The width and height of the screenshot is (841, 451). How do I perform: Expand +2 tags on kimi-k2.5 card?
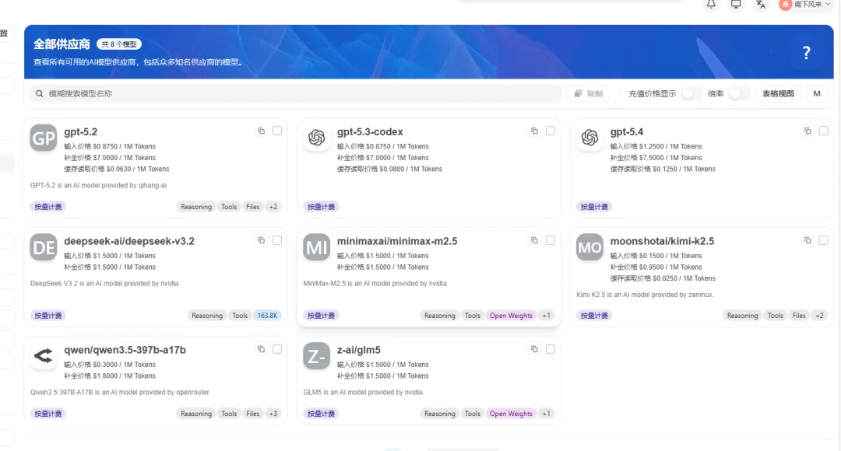pos(819,316)
